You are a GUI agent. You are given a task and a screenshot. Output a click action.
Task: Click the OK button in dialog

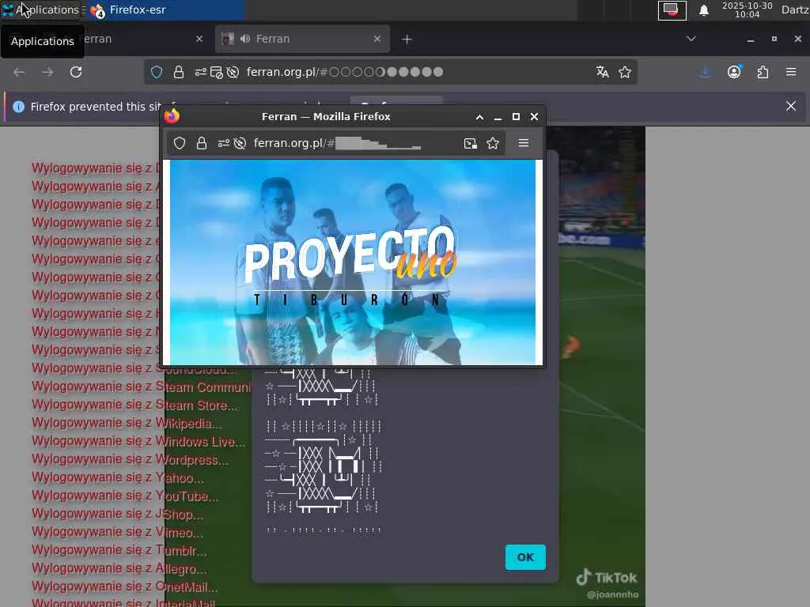click(x=525, y=557)
